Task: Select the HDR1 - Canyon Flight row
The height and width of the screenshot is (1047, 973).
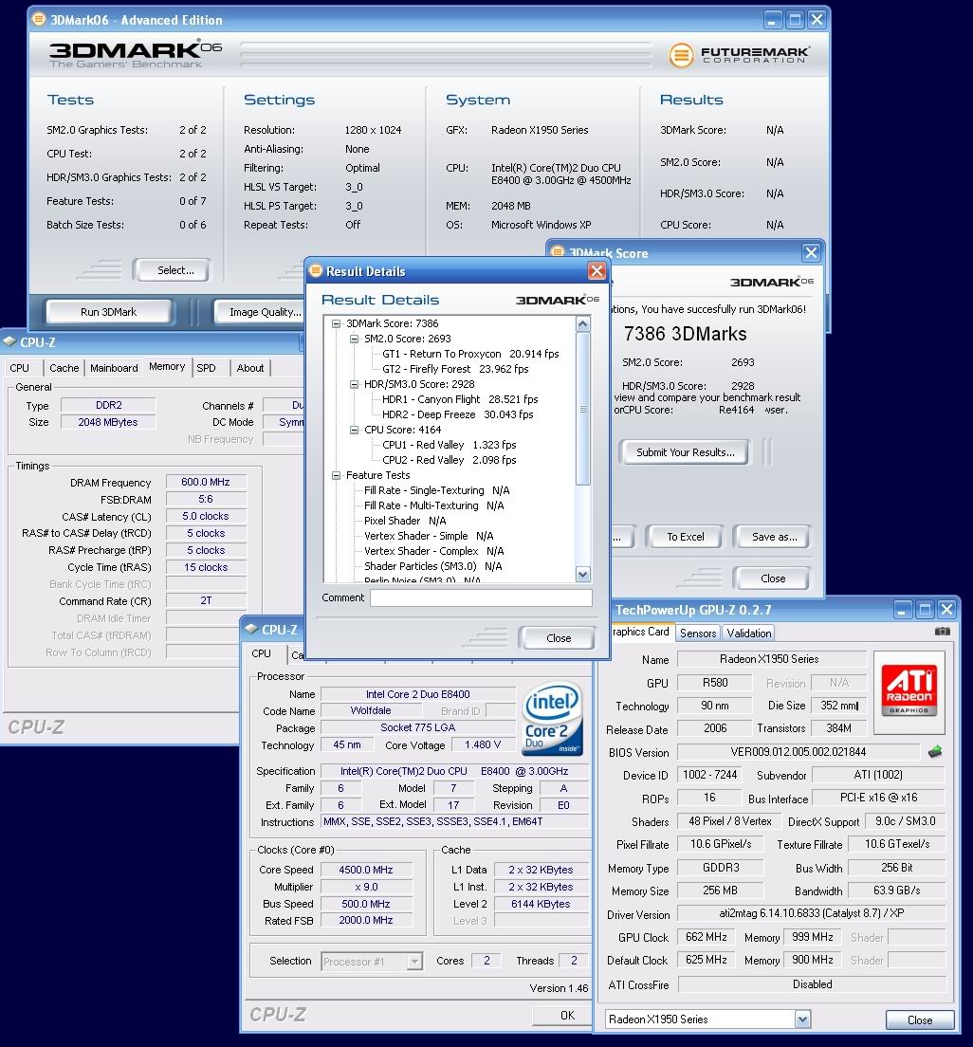Action: pyautogui.click(x=459, y=399)
